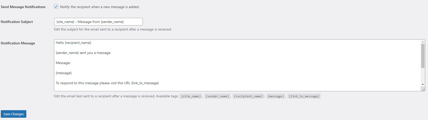Click the {site_name} available tag
This screenshot has width=428, height=120.
(191, 96)
